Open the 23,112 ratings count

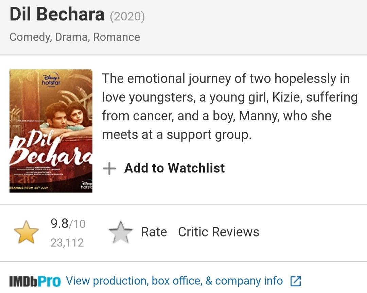tap(67, 243)
